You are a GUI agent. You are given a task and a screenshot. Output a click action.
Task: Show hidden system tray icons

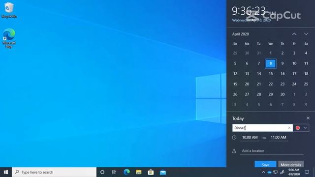263,172
